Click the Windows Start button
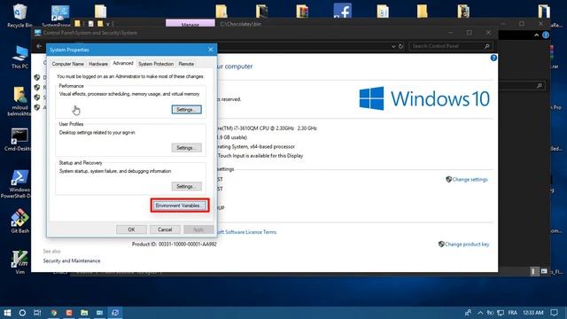Image resolution: width=567 pixels, height=319 pixels. (x=7, y=313)
